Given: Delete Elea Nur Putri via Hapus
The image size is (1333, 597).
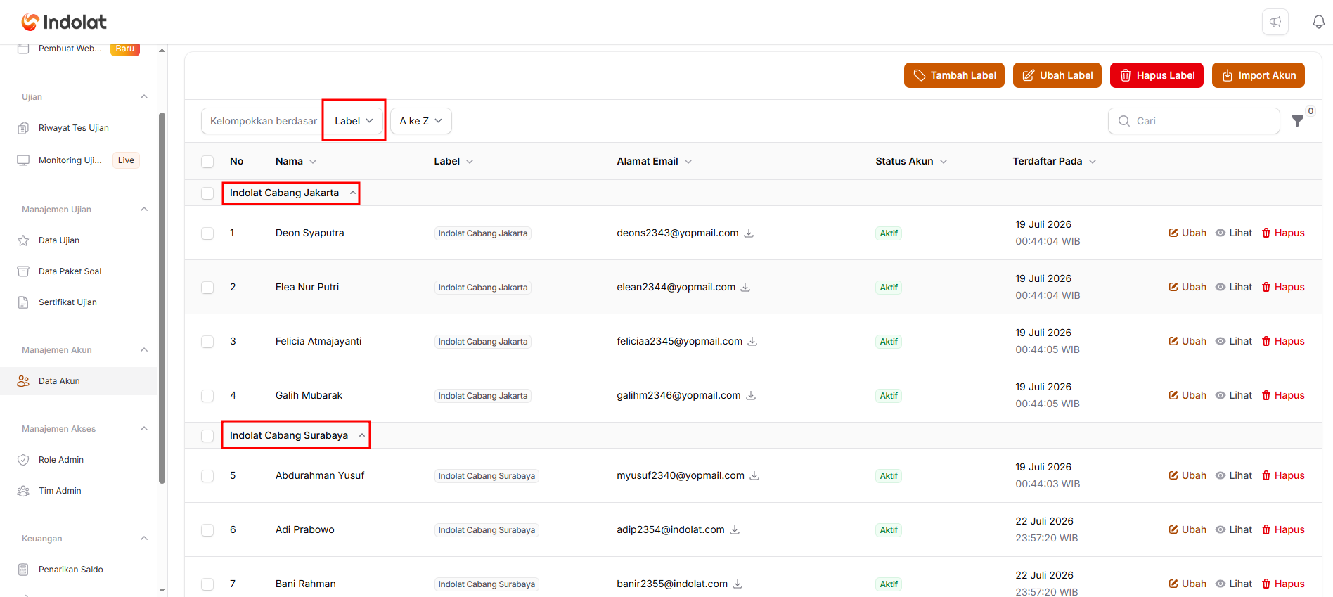Looking at the screenshot, I should pos(1283,287).
